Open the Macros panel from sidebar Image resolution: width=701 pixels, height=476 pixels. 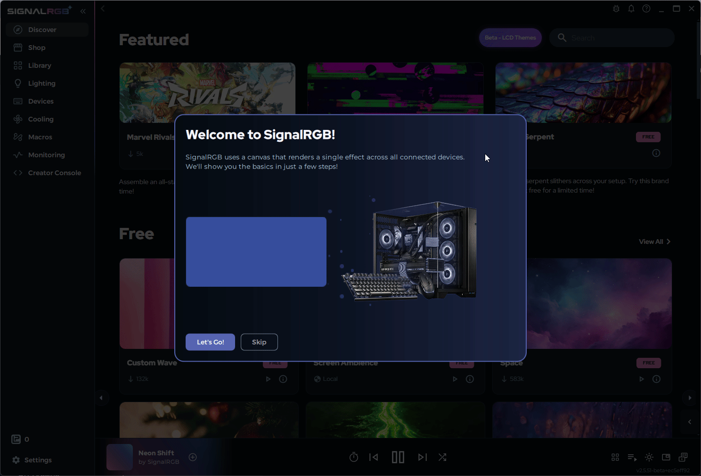[40, 137]
